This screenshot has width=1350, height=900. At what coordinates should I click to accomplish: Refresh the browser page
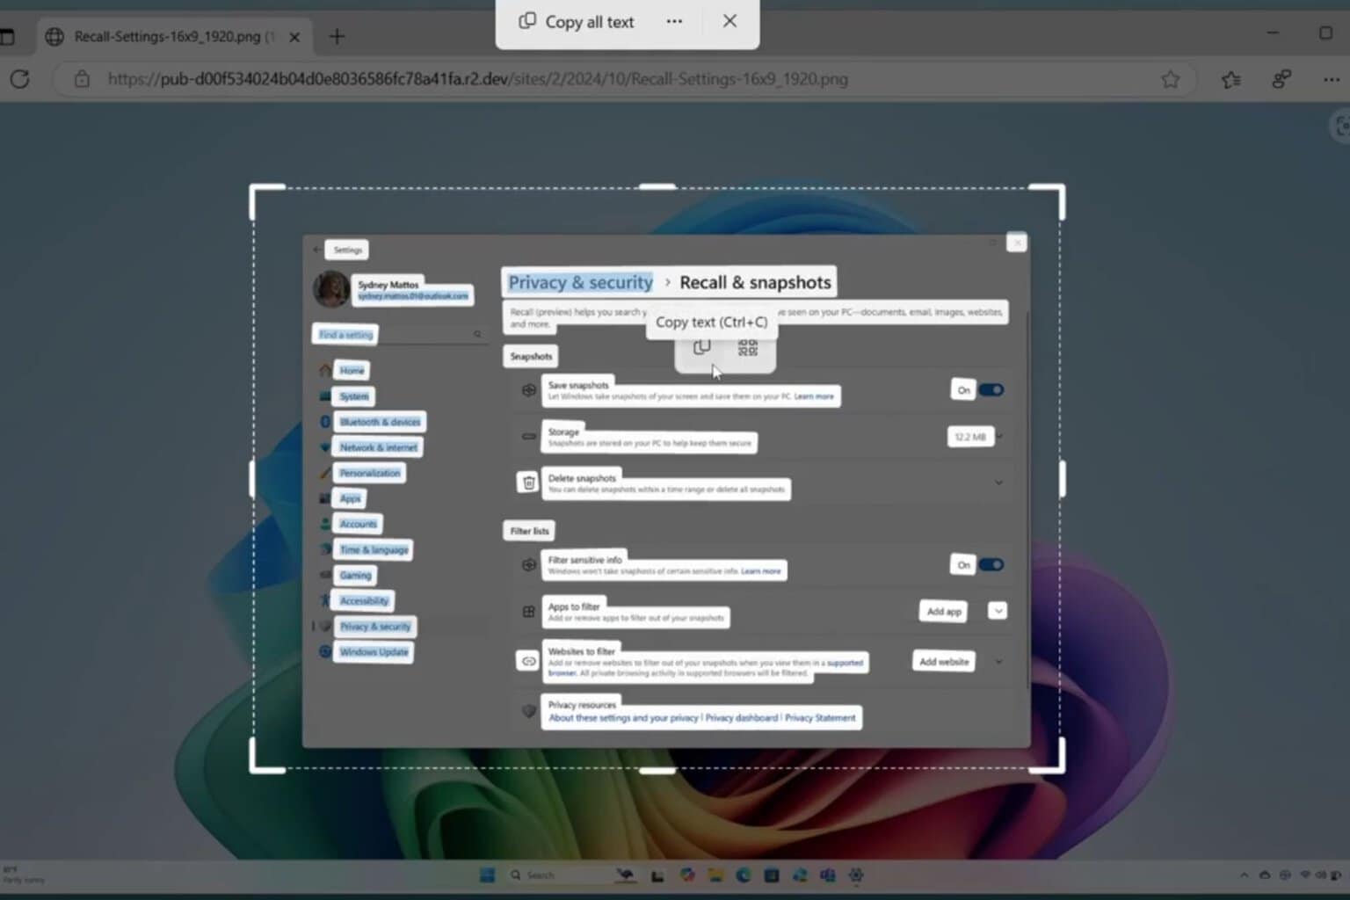click(19, 79)
